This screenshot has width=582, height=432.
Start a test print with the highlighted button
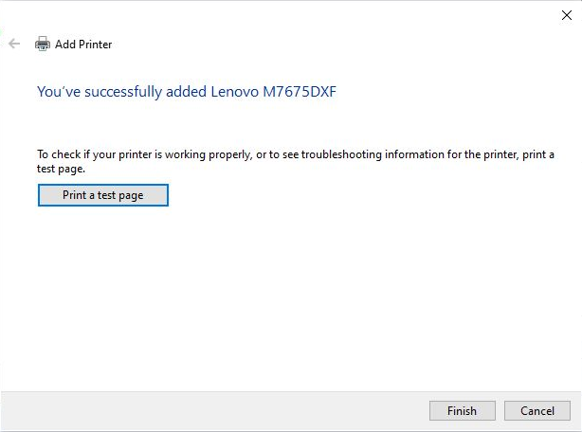click(x=103, y=195)
